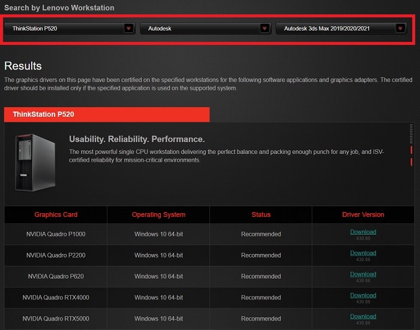
Task: Download driver for NVIDIA Quadro RTX5000
Action: pyautogui.click(x=363, y=316)
